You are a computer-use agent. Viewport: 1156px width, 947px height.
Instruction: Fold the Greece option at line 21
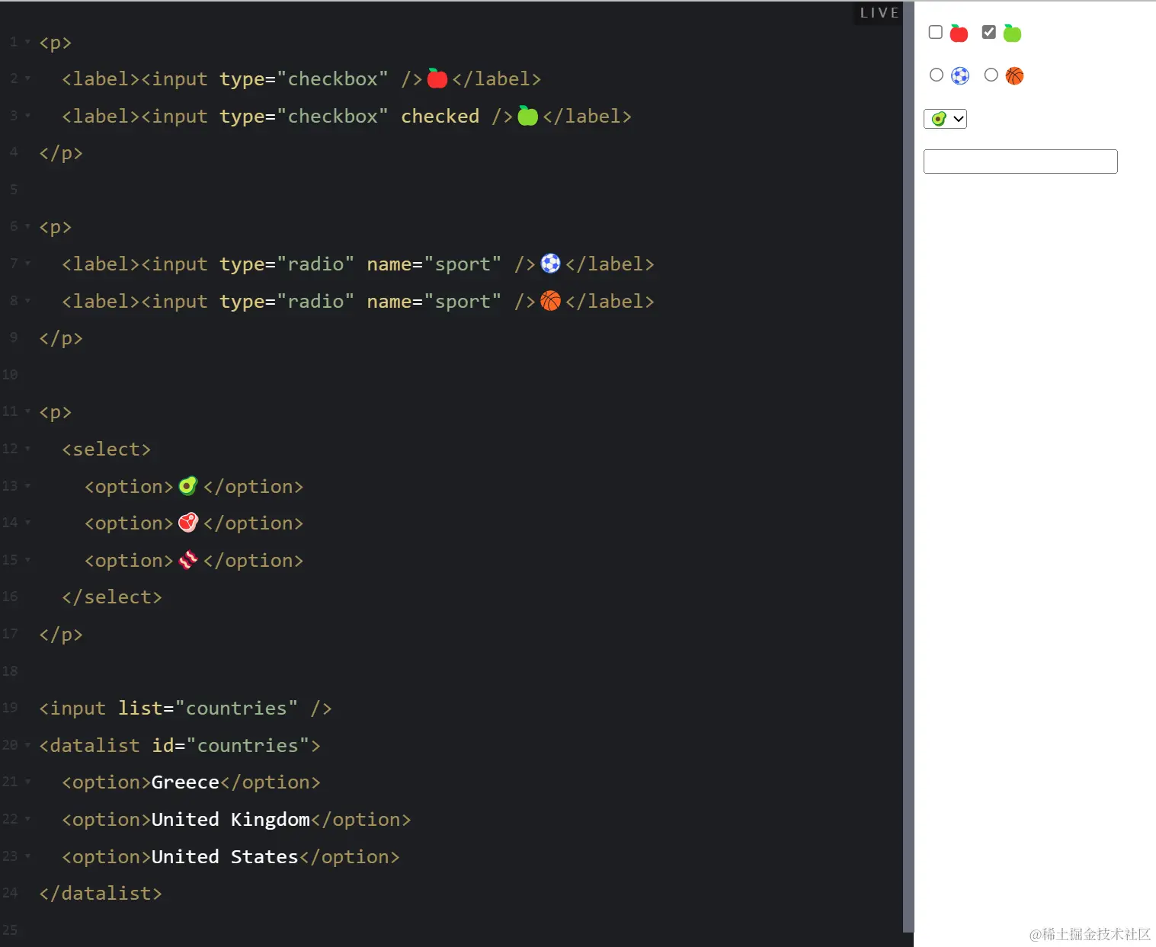[27, 781]
